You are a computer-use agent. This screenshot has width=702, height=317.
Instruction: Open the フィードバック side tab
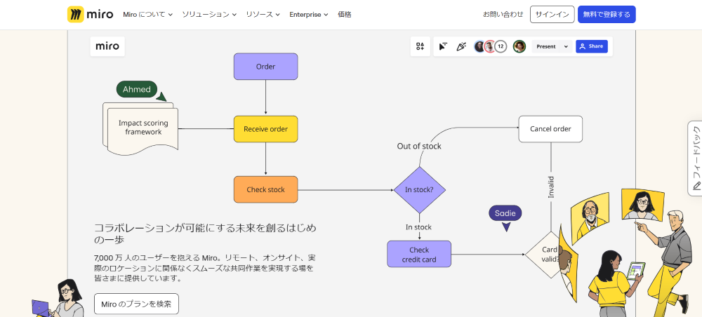click(x=695, y=158)
